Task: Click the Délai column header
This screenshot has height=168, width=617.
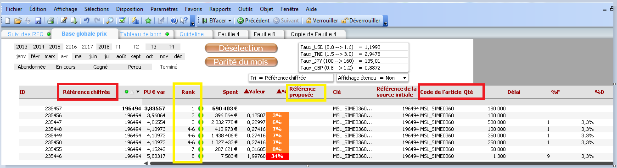Action: click(514, 92)
